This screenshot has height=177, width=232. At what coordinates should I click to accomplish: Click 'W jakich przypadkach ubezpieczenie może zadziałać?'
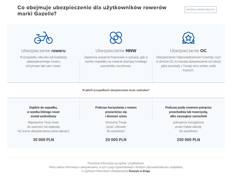tap(116, 90)
